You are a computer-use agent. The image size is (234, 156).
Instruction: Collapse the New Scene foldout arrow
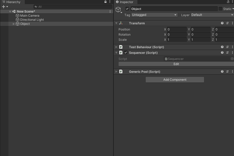pyautogui.click(x=10, y=12)
